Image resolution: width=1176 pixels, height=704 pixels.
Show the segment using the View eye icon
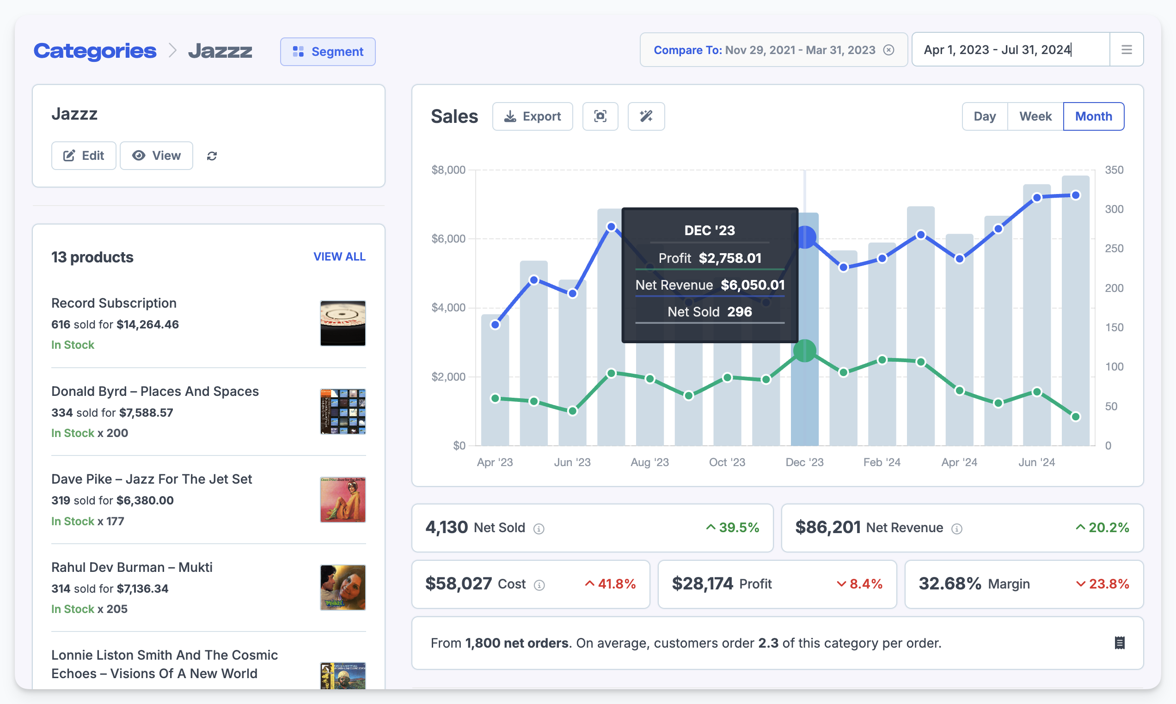[139, 156]
